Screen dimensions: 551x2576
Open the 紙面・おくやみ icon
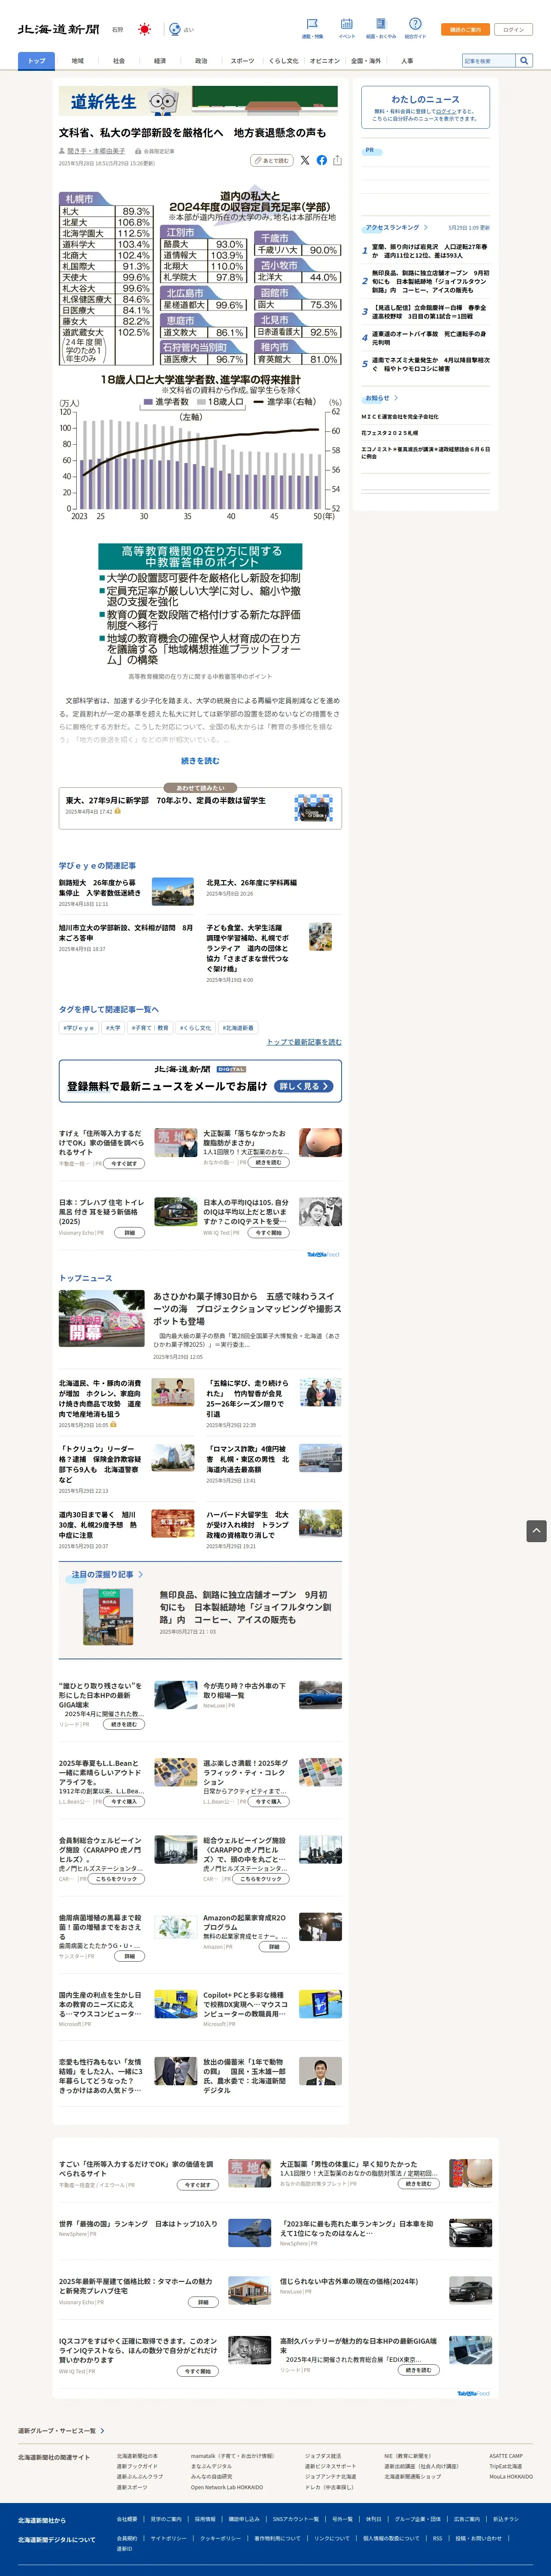[x=380, y=23]
